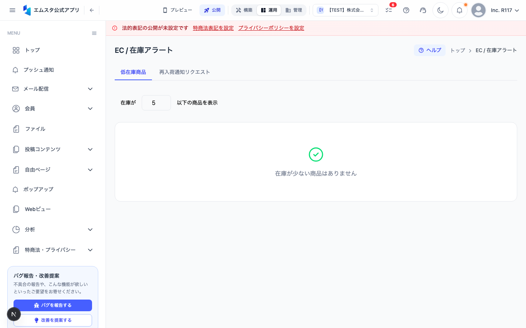
Task: Click the 改善を提案する button
Action: [x=53, y=320]
